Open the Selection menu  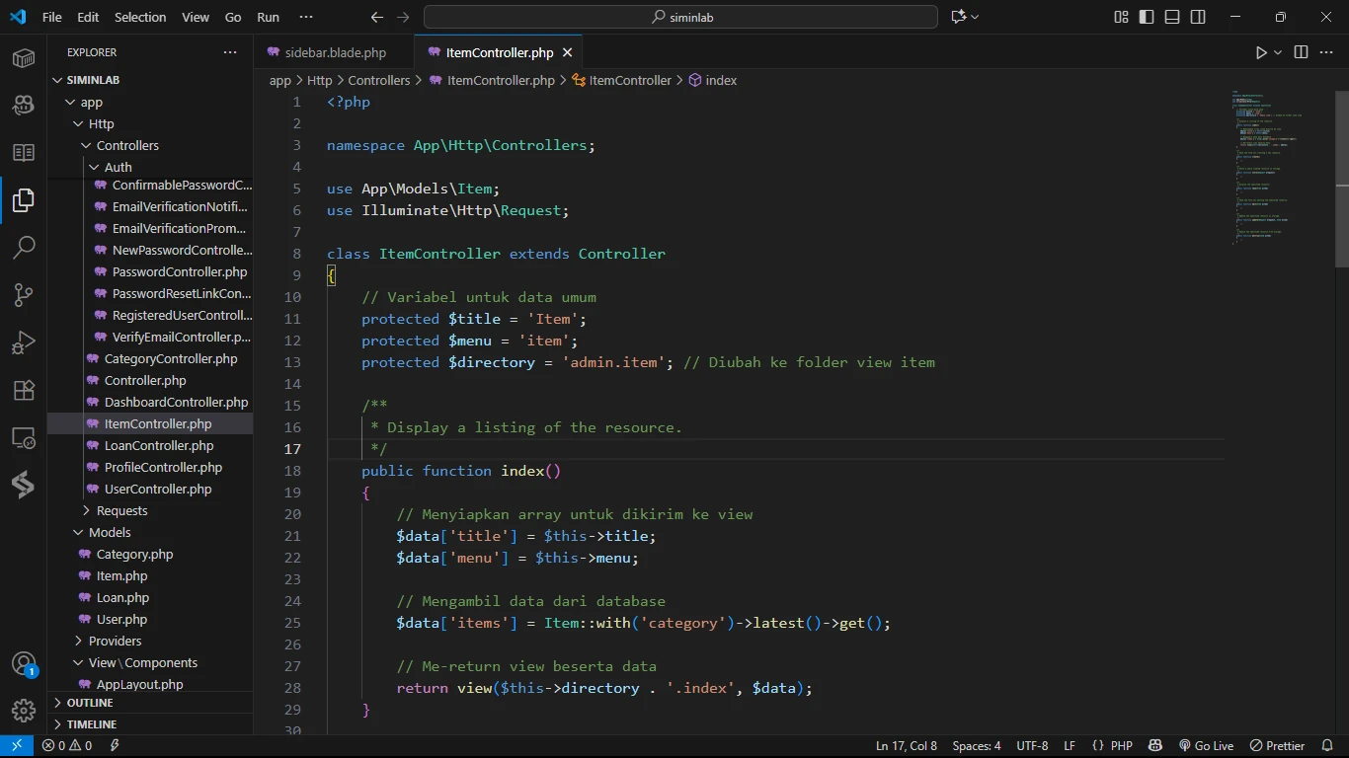tap(140, 17)
